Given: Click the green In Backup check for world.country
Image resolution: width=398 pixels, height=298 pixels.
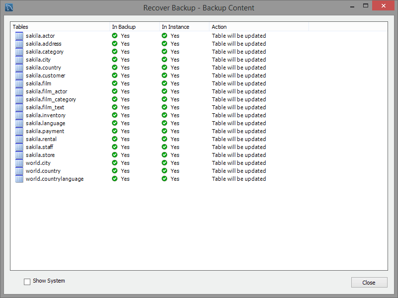Looking at the screenshot, I should [115, 171].
